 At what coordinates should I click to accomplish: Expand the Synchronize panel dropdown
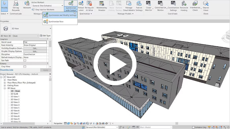[86, 13]
